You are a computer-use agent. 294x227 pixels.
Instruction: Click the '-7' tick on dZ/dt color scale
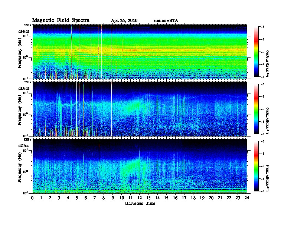[263, 166]
